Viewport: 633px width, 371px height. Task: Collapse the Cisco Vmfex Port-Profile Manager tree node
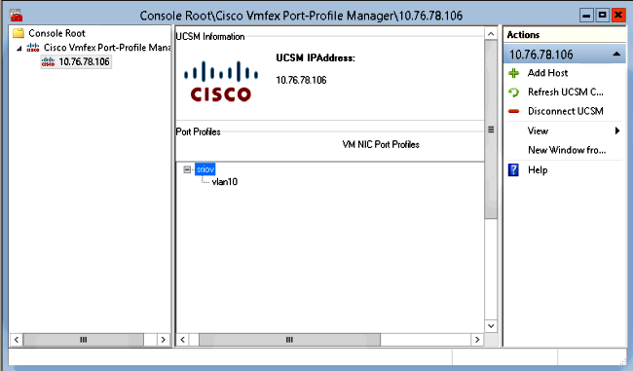19,48
